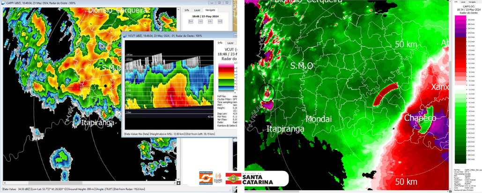482x193 pixels.
Task: Click the VCUT cross-section start point marker
Action: (59, 88)
